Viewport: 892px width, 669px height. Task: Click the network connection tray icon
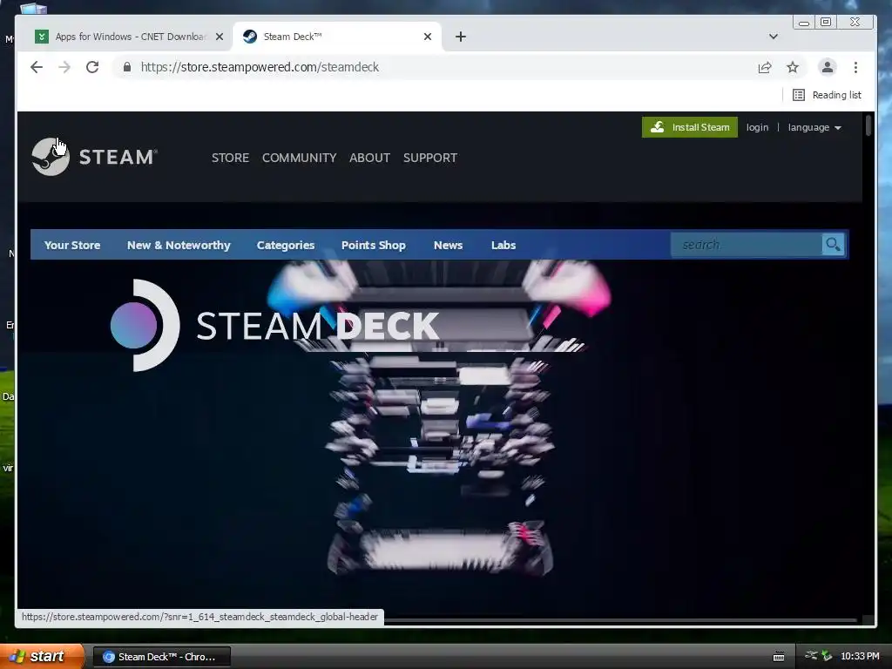pyautogui.click(x=811, y=656)
